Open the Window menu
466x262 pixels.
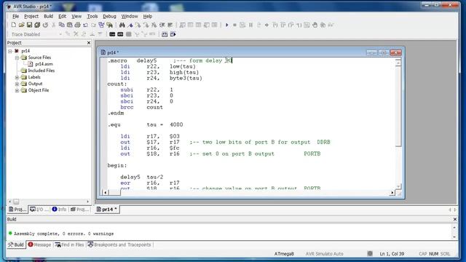point(130,16)
